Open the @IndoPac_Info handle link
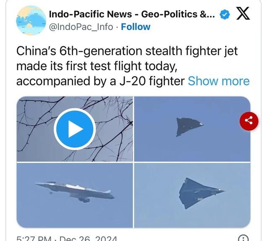 pos(81,27)
